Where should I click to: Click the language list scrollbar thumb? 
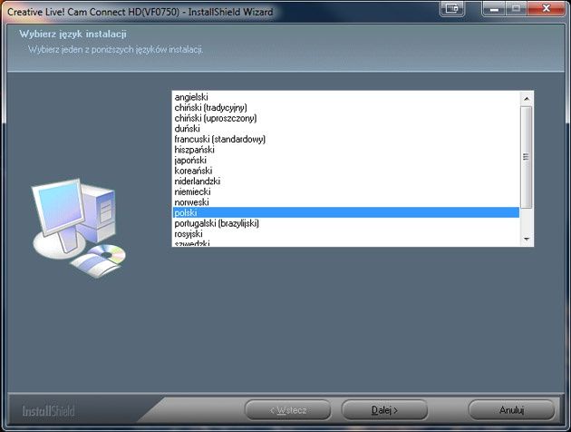(527, 157)
